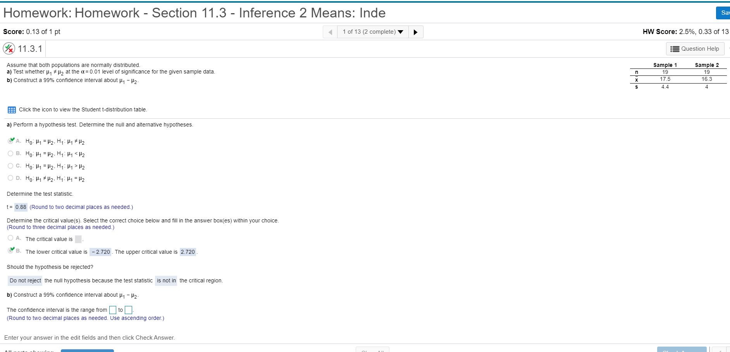Click the homework section title
The image size is (730, 352).
[194, 12]
